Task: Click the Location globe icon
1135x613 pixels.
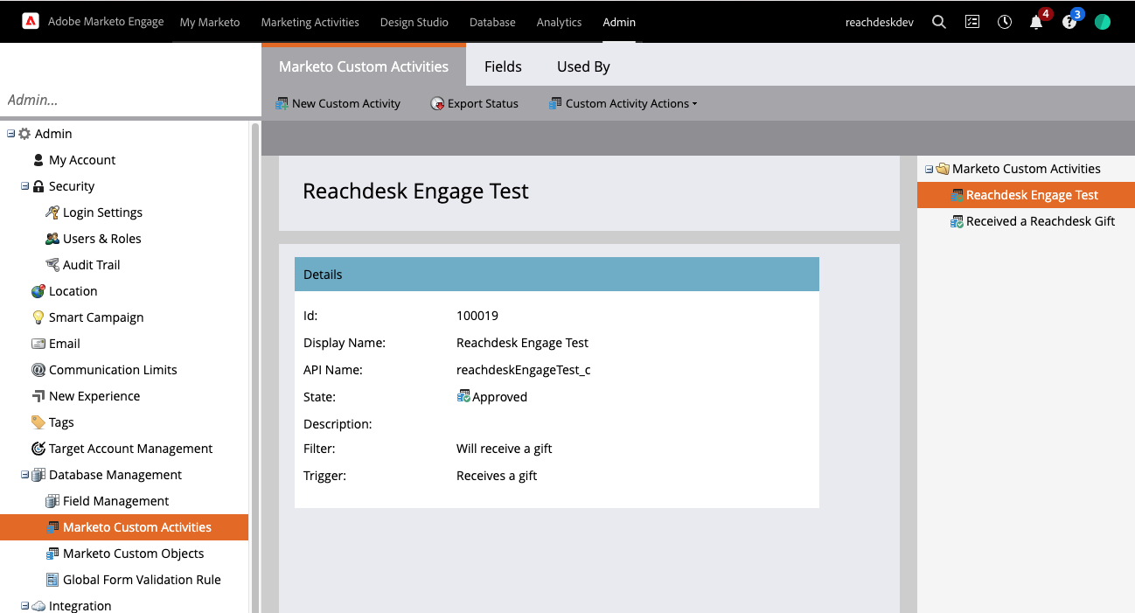Action: (x=38, y=291)
